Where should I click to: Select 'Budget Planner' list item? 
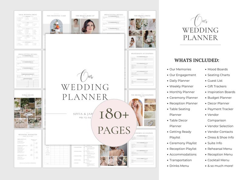pyautogui.click(x=219, y=98)
